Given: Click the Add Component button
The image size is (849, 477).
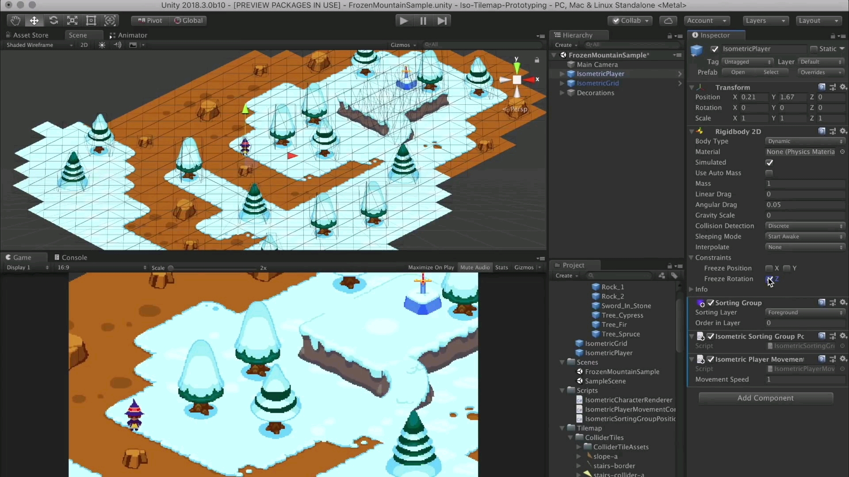Looking at the screenshot, I should click(765, 398).
